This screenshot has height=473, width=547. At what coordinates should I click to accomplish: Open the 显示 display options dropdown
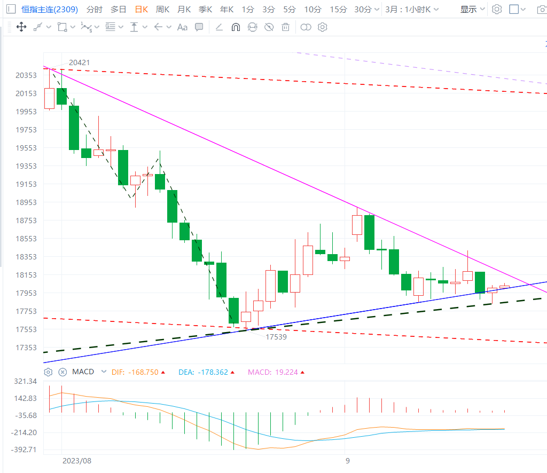click(x=472, y=10)
